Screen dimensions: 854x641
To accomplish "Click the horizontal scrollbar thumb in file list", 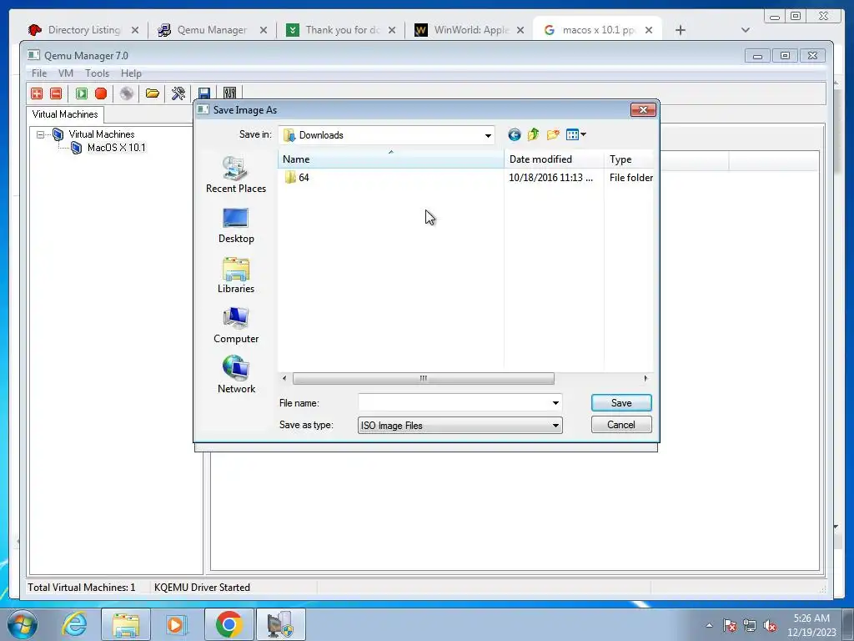I will coord(423,378).
